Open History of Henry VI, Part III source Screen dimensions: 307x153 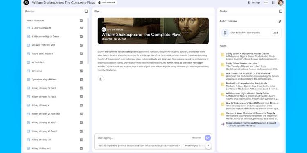point(44,131)
